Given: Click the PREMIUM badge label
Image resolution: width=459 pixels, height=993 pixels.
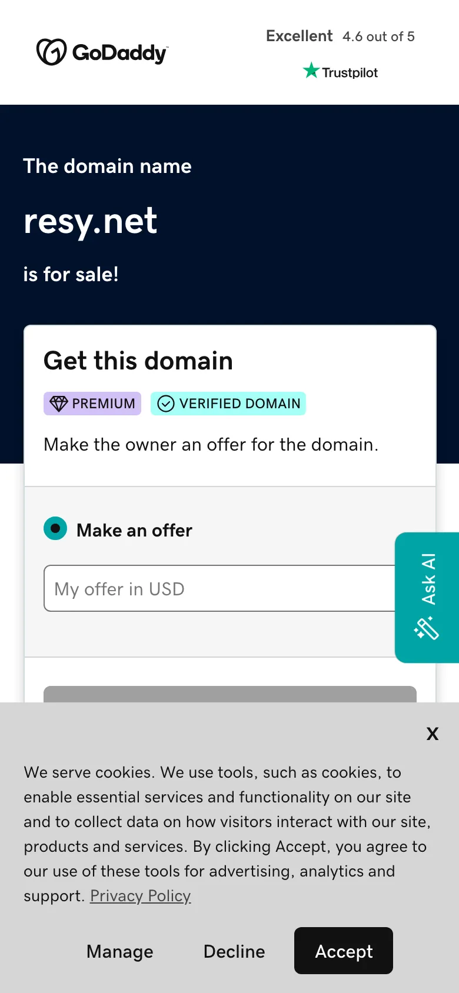Looking at the screenshot, I should click(104, 404).
